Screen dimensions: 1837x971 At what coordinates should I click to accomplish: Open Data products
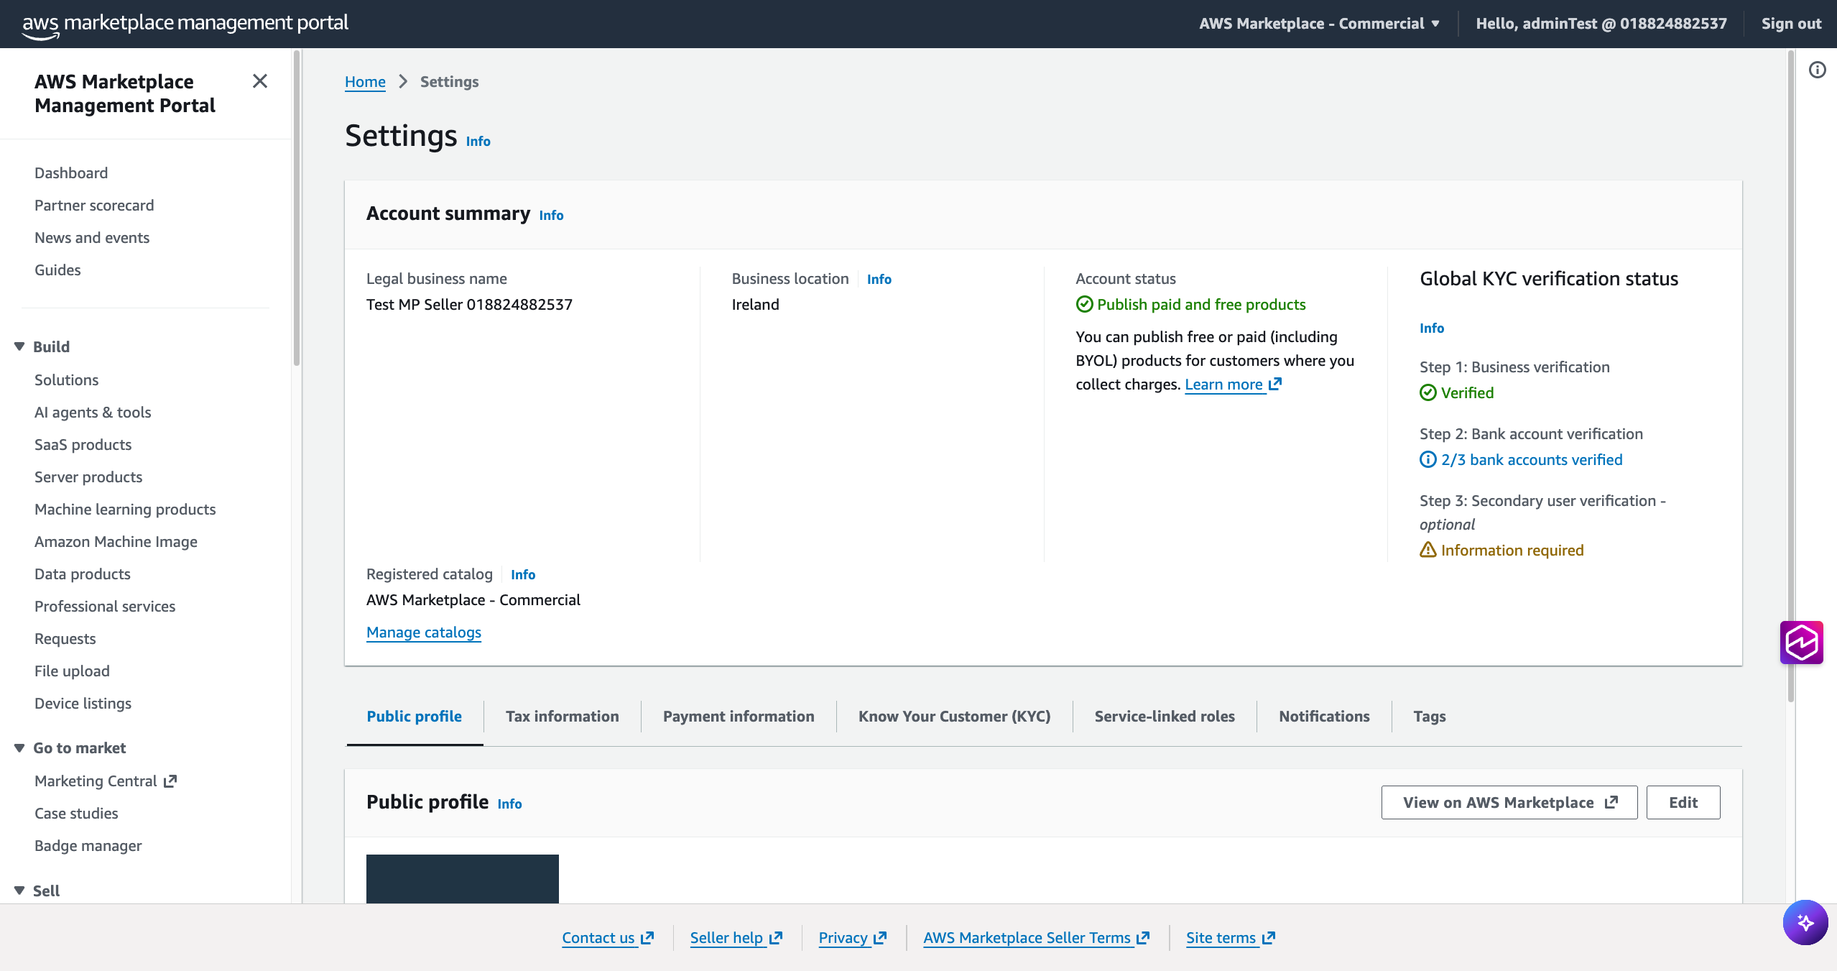83,574
